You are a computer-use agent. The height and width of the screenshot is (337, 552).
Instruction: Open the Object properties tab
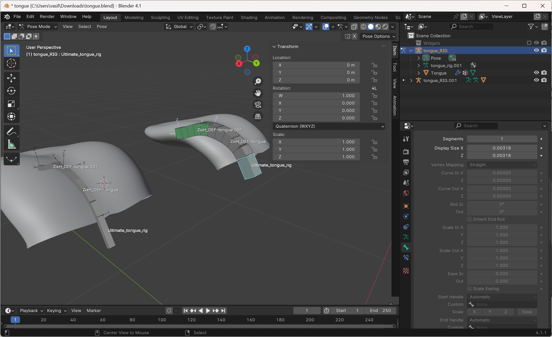[x=406, y=206]
